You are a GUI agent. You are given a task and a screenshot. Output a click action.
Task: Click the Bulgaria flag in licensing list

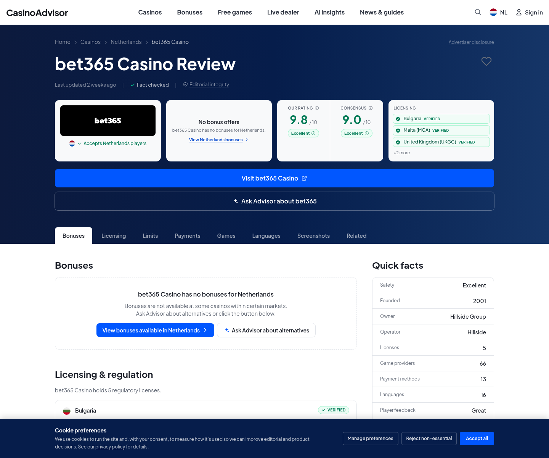tap(67, 411)
